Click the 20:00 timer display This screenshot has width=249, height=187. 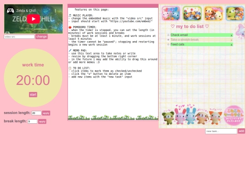[x=33, y=80]
